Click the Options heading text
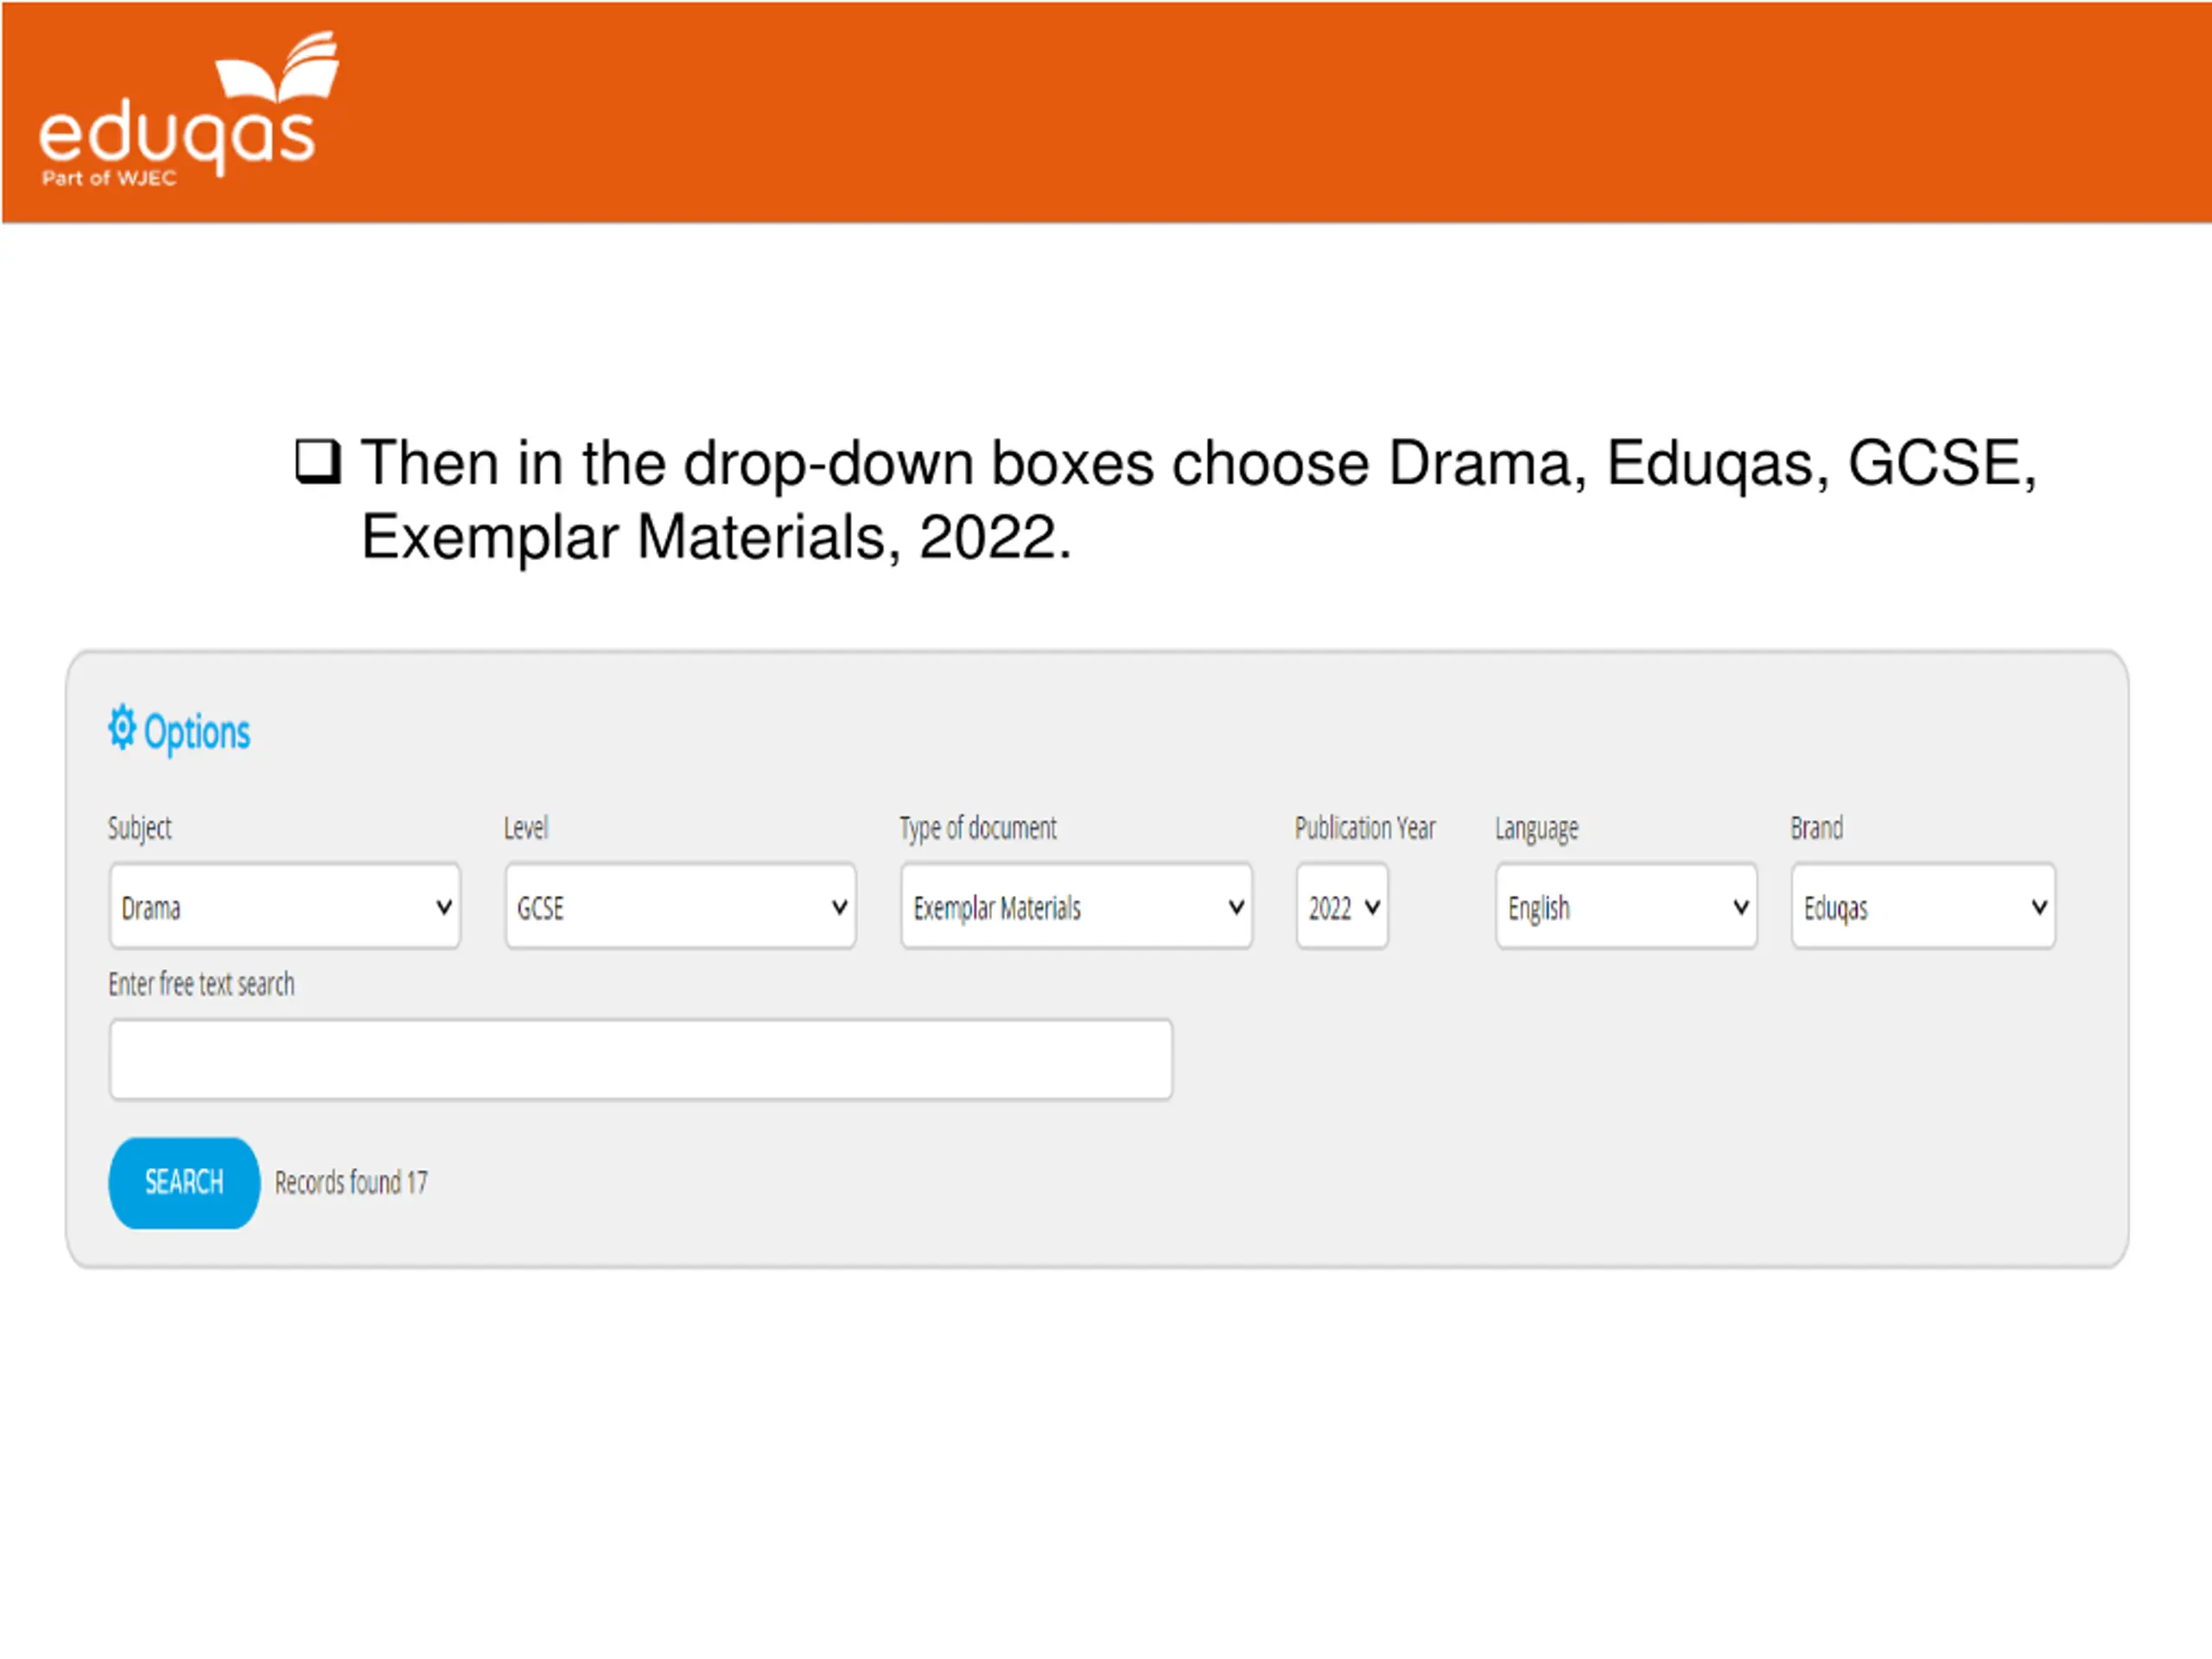 point(197,733)
